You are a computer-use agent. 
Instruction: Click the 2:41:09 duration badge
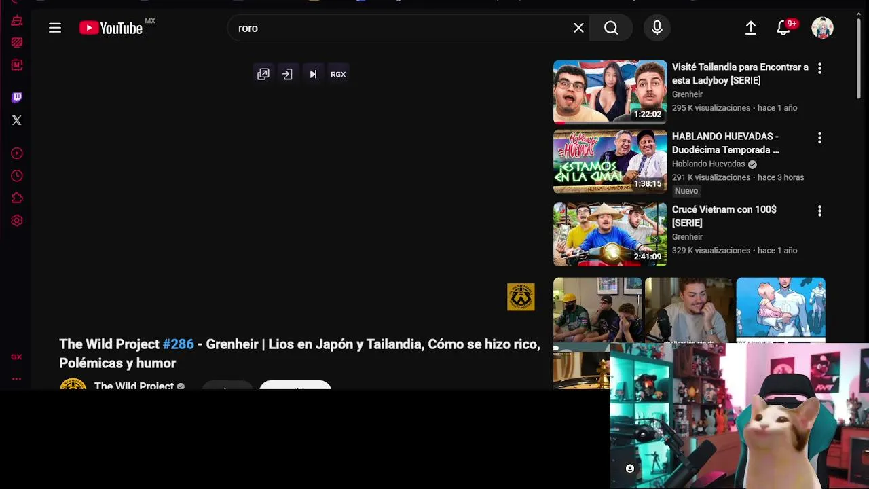(x=648, y=257)
